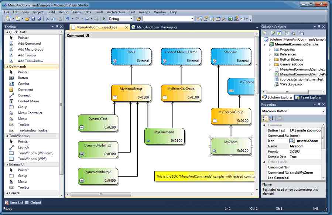The image size is (332, 215).
Task: Collapse the Common category in Properties
Action: click(x=264, y=125)
